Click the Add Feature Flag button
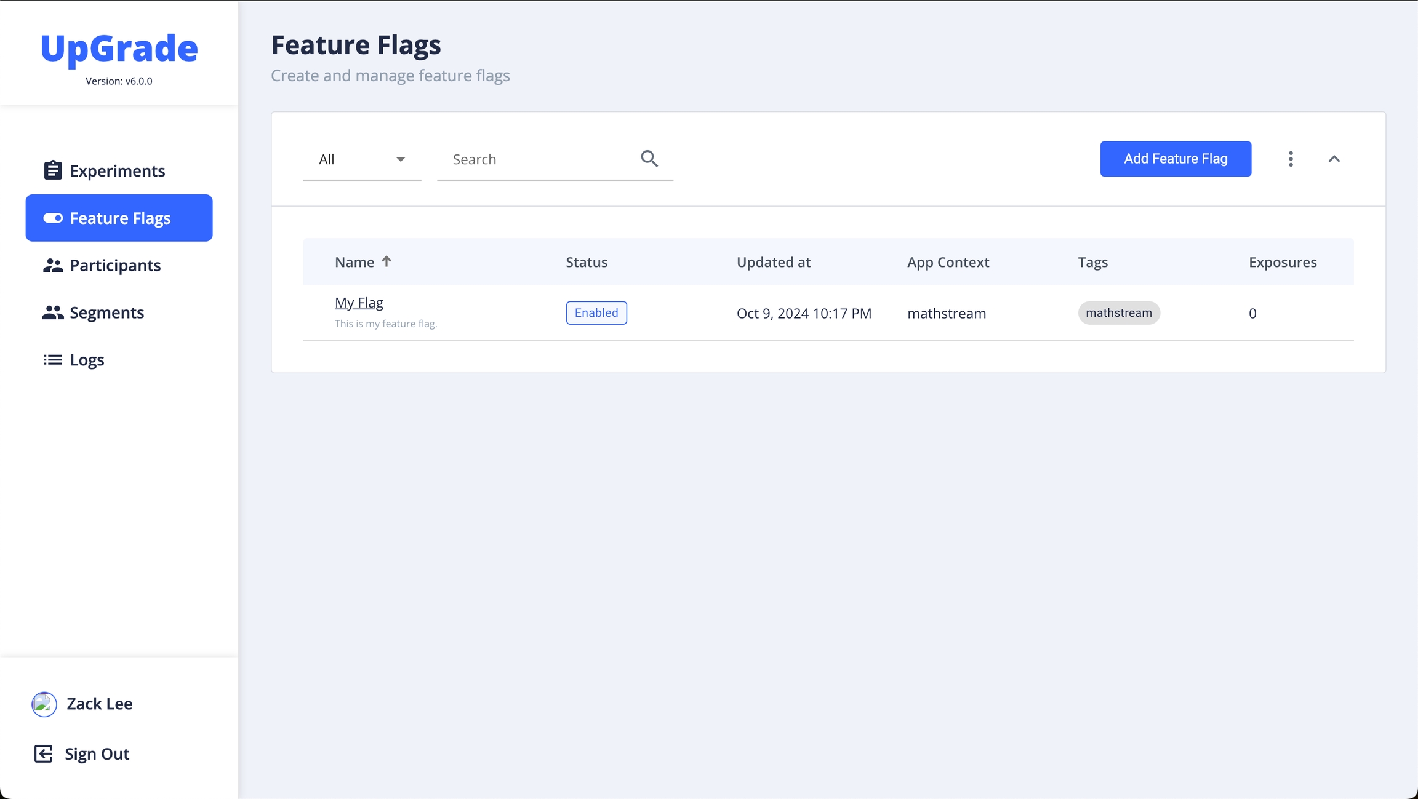This screenshot has height=799, width=1418. (x=1176, y=159)
